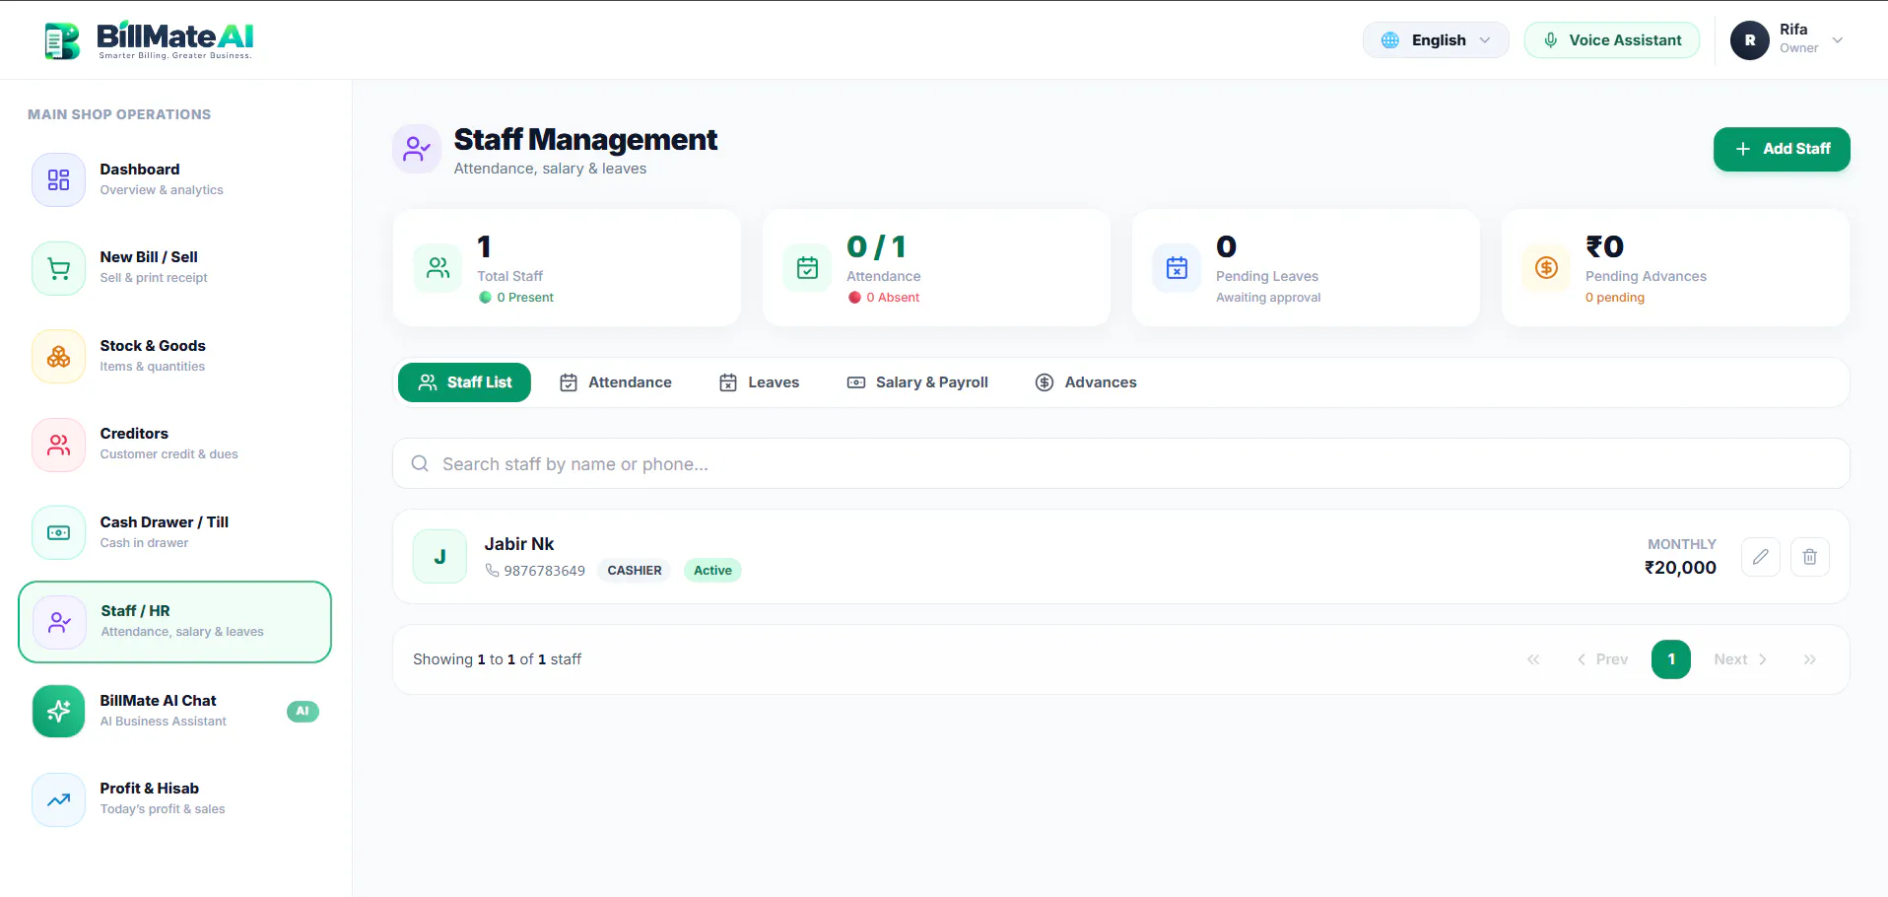Open Profit & Hisab

(175, 799)
